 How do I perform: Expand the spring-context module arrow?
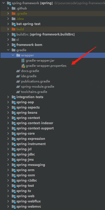[8, 118]
